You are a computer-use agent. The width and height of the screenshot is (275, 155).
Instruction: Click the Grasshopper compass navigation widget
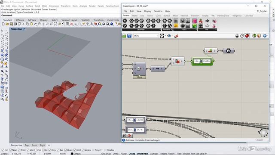click(x=263, y=133)
